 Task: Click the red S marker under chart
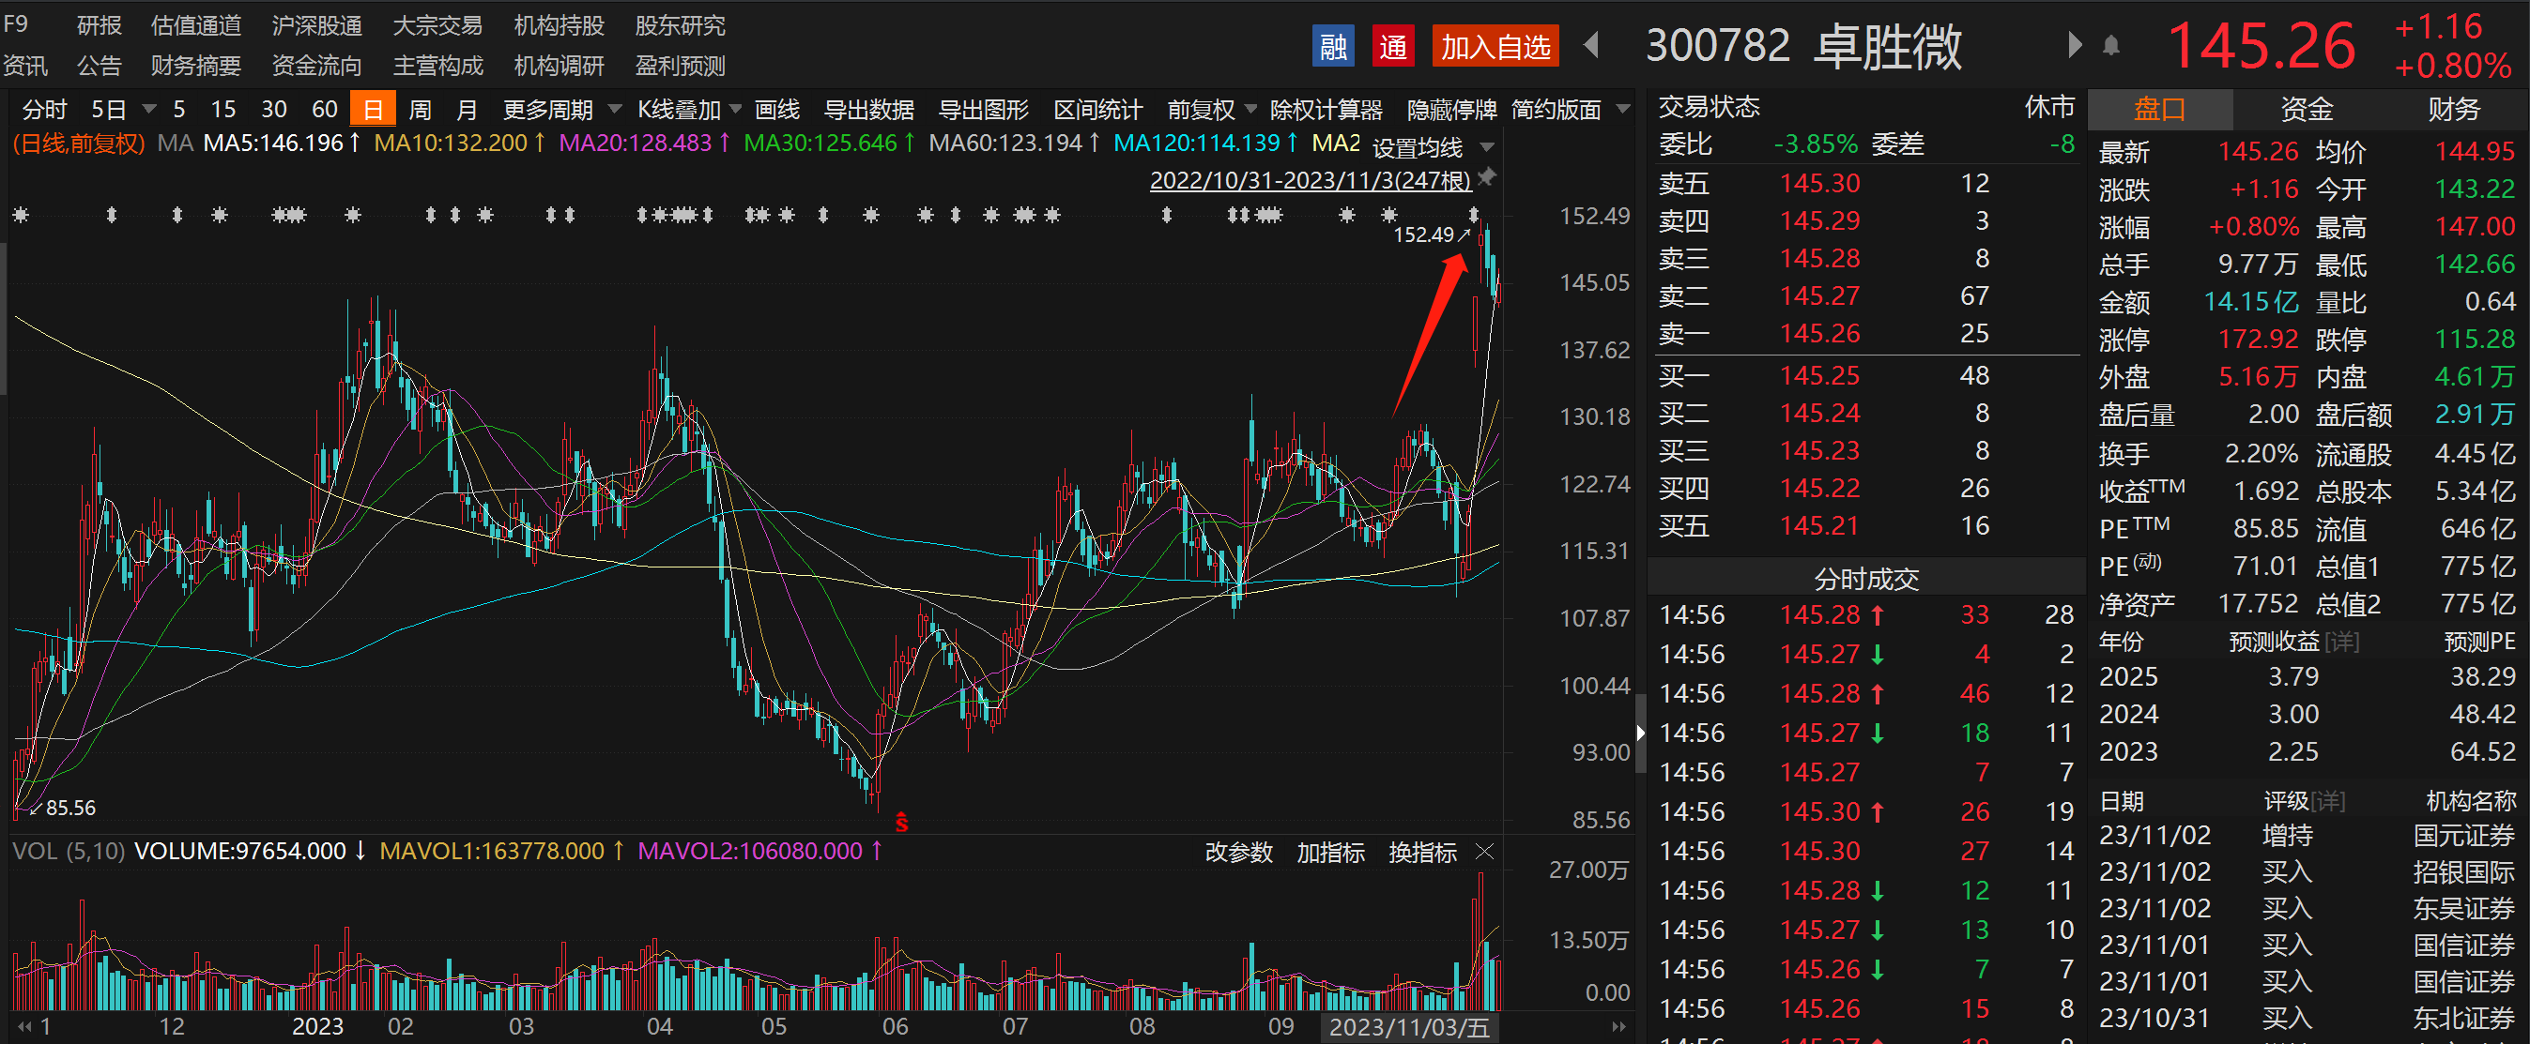[x=901, y=823]
